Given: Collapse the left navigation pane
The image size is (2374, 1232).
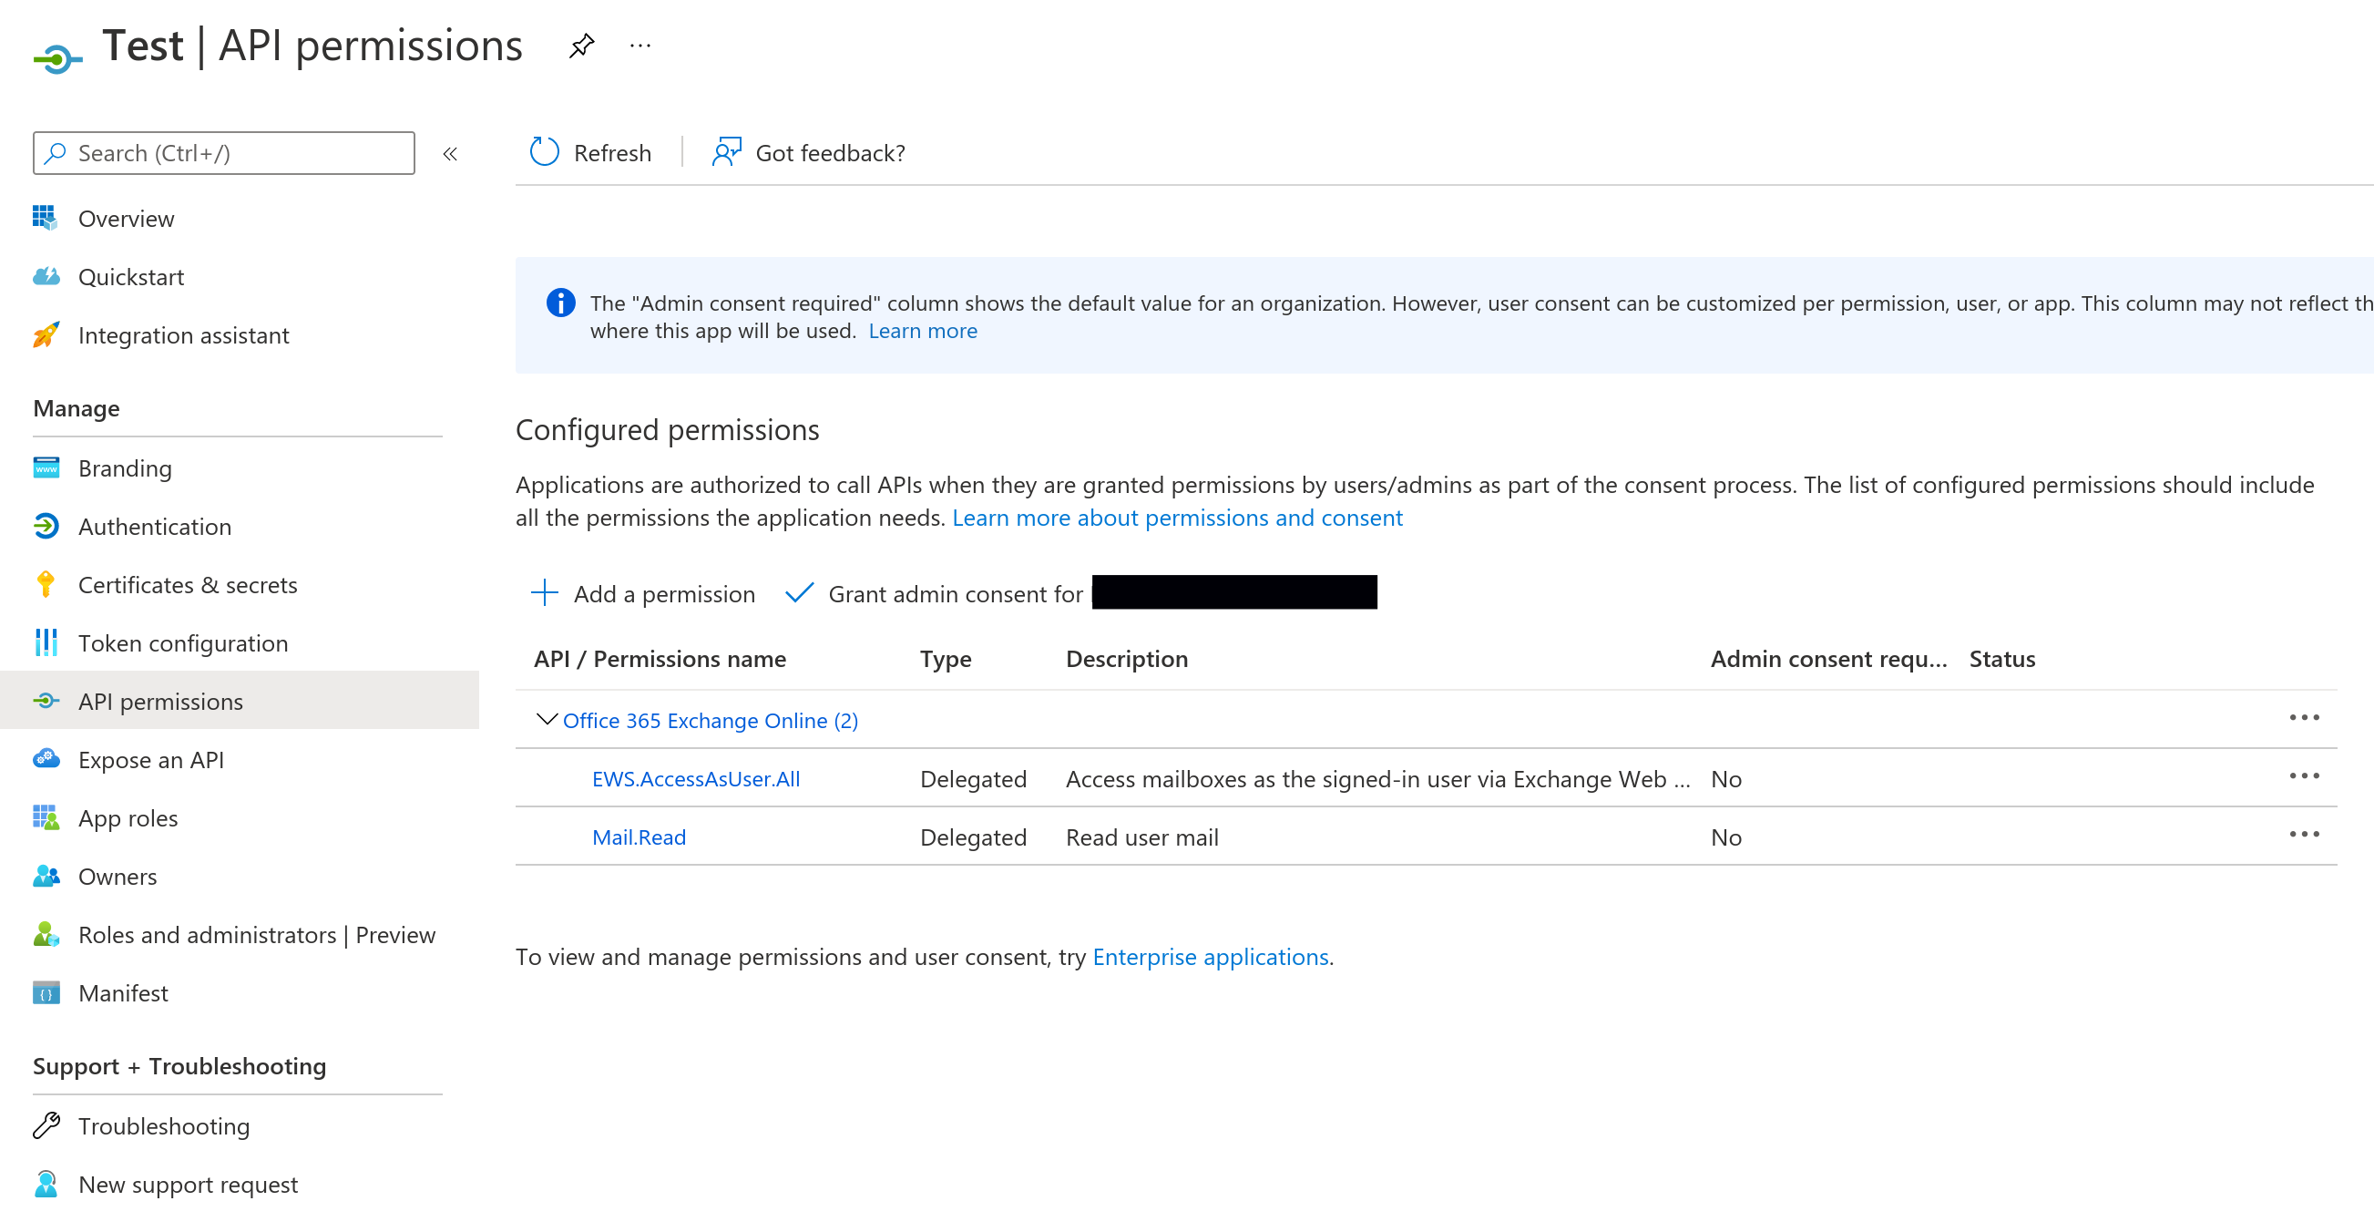Looking at the screenshot, I should point(450,154).
